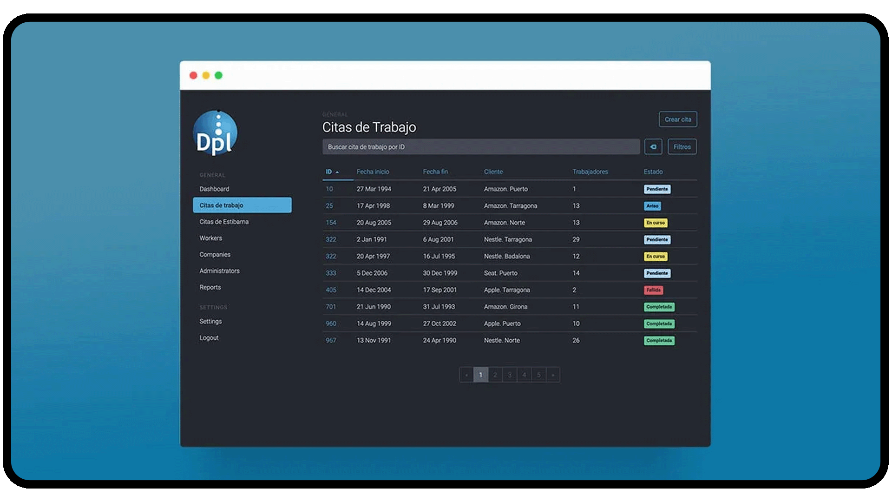Open the Reports sidebar item
Image resolution: width=892 pixels, height=502 pixels.
210,287
